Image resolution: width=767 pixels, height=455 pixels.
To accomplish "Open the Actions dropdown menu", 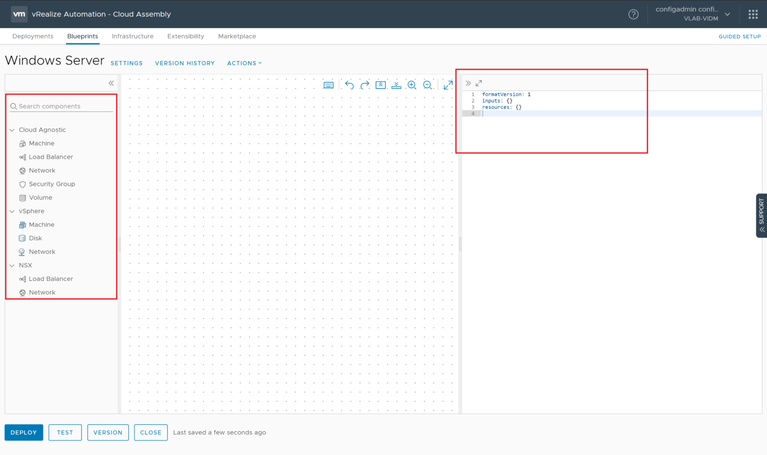I will click(x=244, y=63).
